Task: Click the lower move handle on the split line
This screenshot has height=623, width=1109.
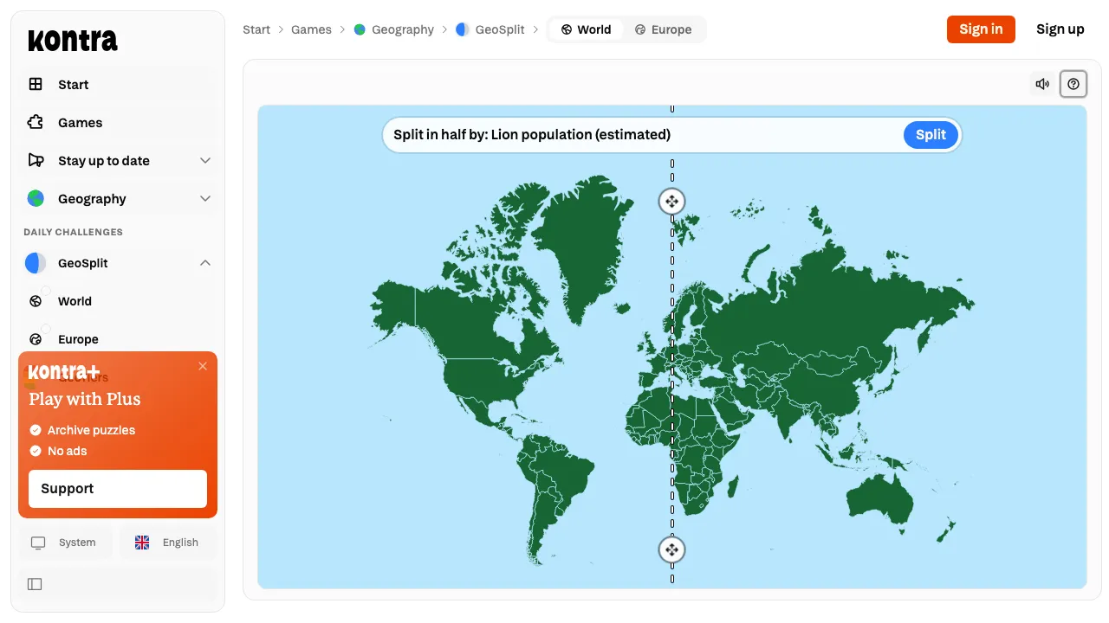Action: point(671,549)
